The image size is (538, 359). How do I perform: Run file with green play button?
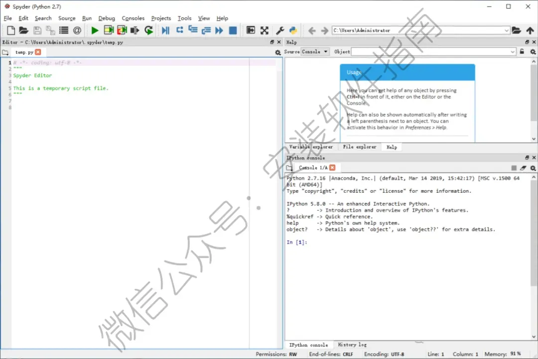95,30
